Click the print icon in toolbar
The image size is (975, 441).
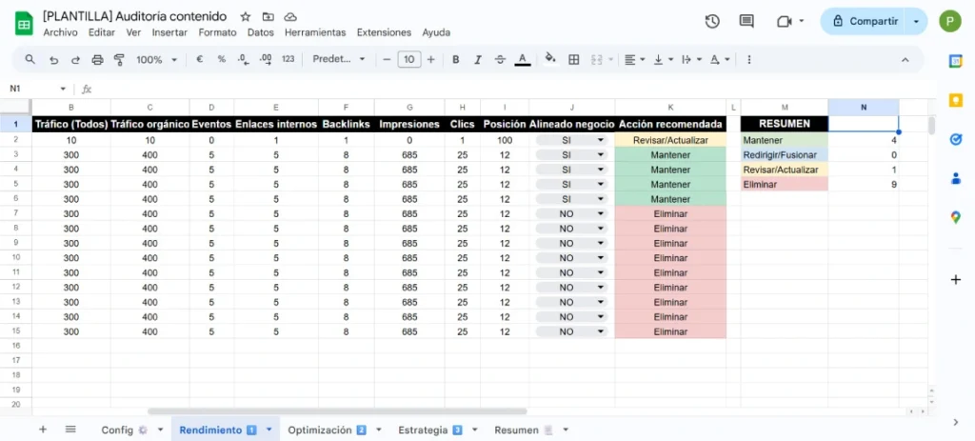(x=97, y=60)
